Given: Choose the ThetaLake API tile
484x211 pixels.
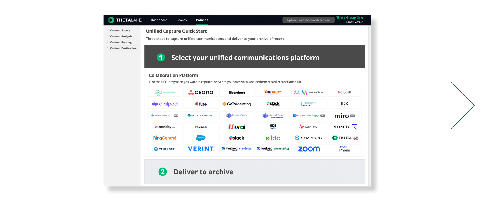Looking at the screenshot, I should [345, 138].
